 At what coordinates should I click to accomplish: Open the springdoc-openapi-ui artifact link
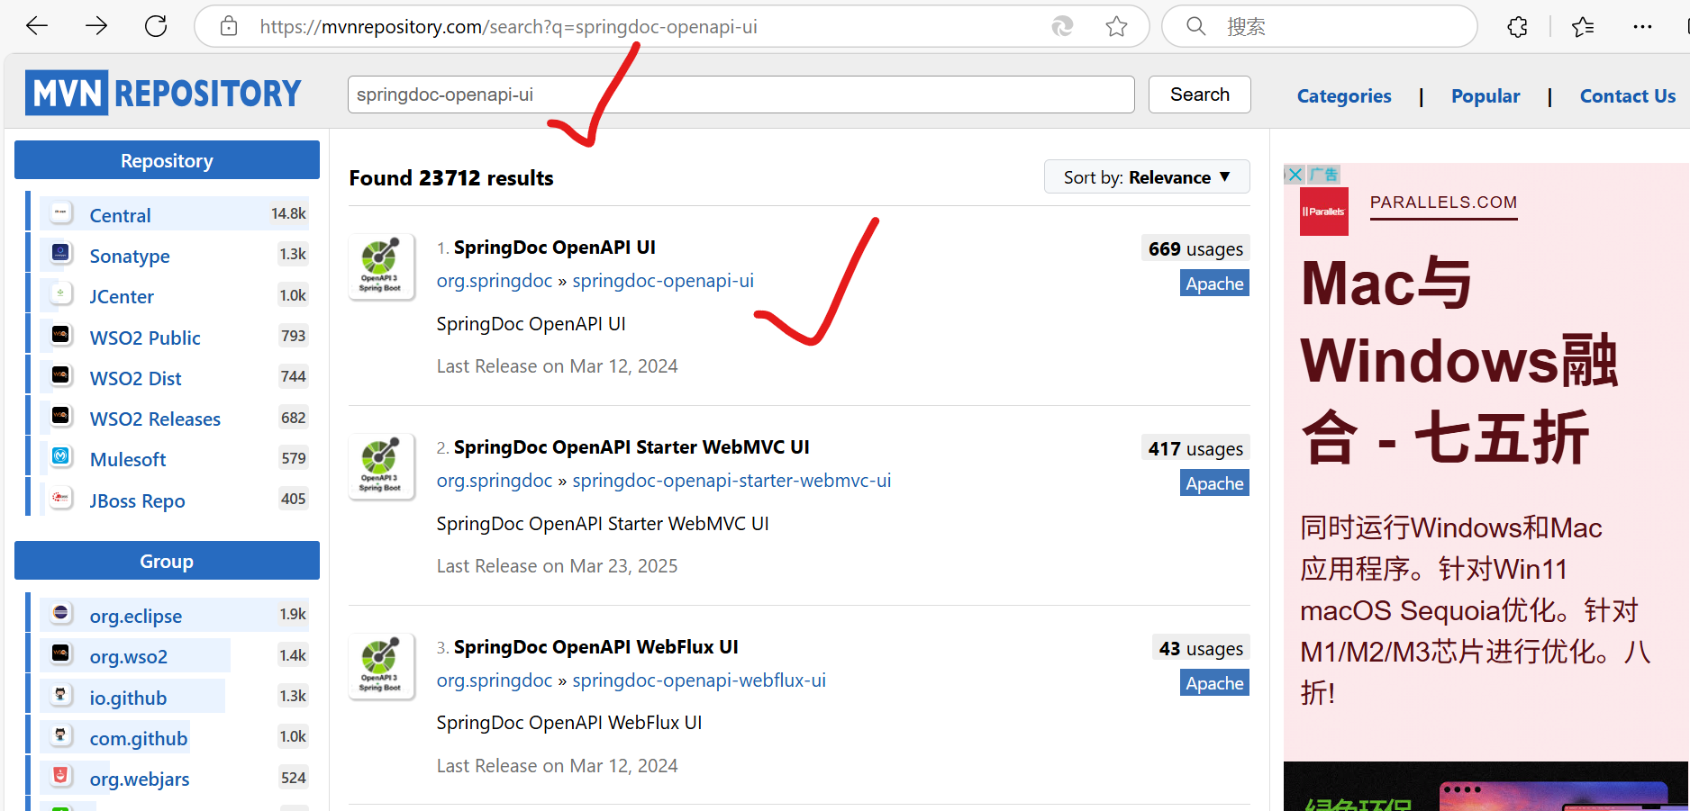tap(663, 280)
